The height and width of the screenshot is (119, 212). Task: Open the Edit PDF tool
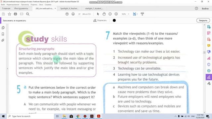[x=209, y=33]
